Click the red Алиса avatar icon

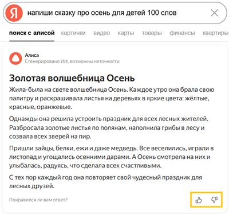pos(15,59)
